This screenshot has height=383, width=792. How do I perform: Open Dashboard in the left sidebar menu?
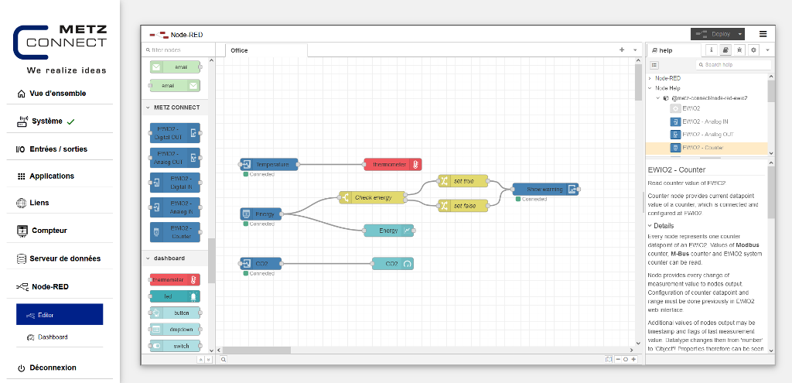[x=53, y=337]
